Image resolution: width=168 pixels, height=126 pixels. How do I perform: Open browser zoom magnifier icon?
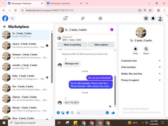pos(145,10)
